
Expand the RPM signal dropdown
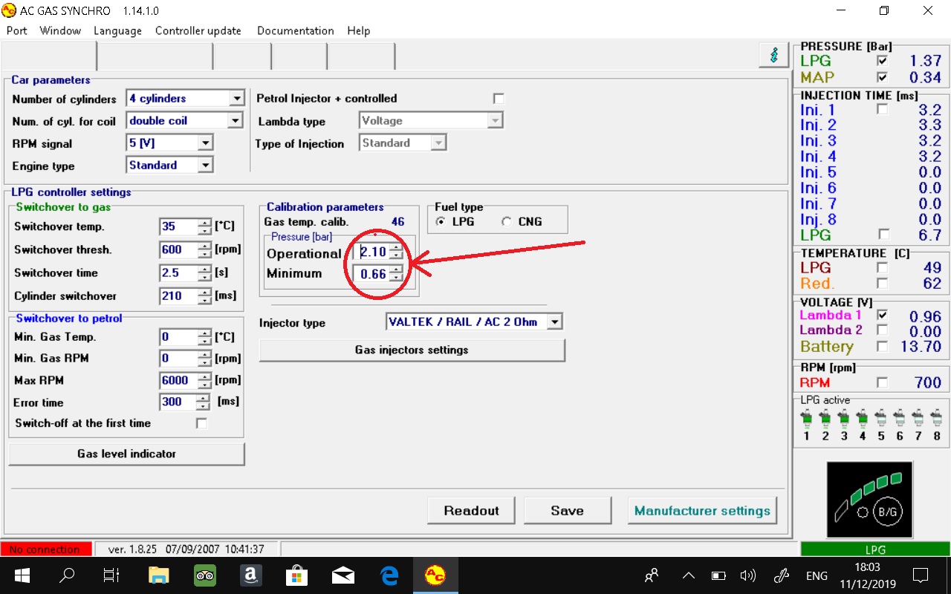pos(206,143)
